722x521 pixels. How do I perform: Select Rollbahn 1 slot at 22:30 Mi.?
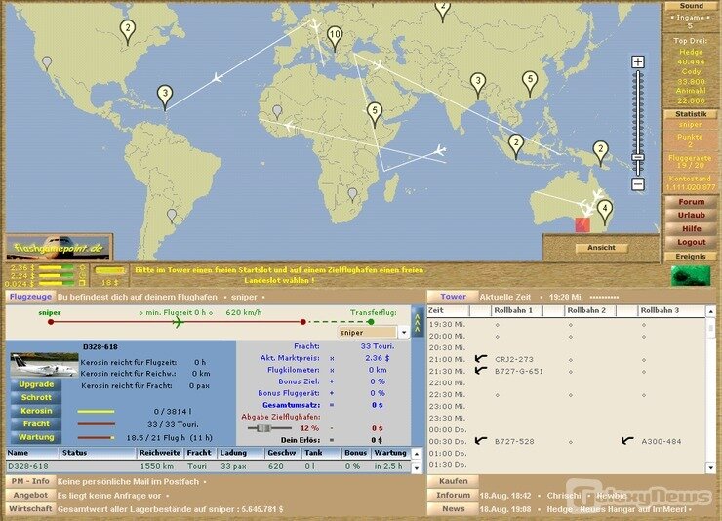point(498,395)
